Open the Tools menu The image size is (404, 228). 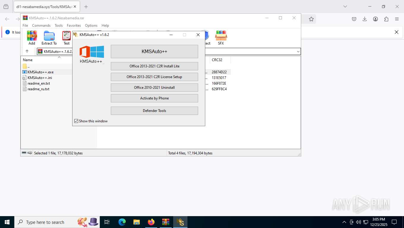tap(59, 26)
